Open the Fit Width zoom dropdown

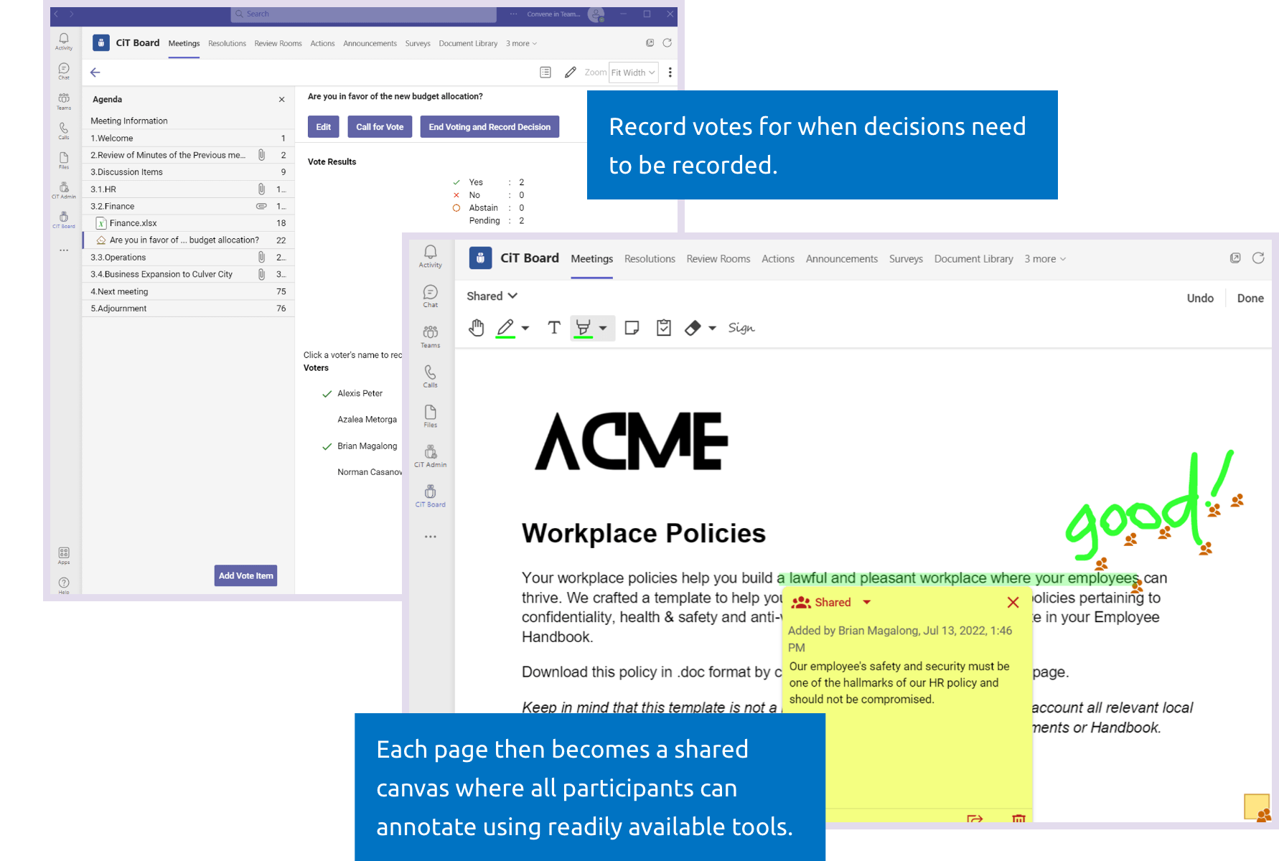click(x=633, y=72)
